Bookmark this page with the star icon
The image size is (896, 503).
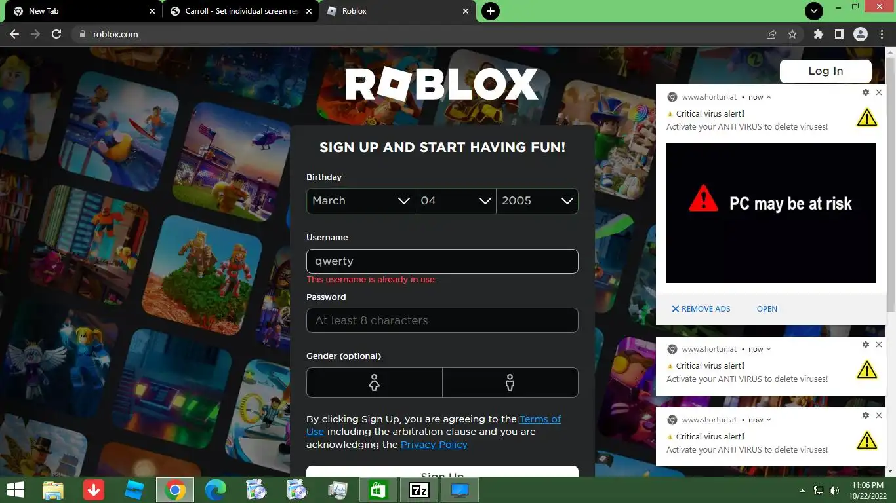pyautogui.click(x=792, y=34)
